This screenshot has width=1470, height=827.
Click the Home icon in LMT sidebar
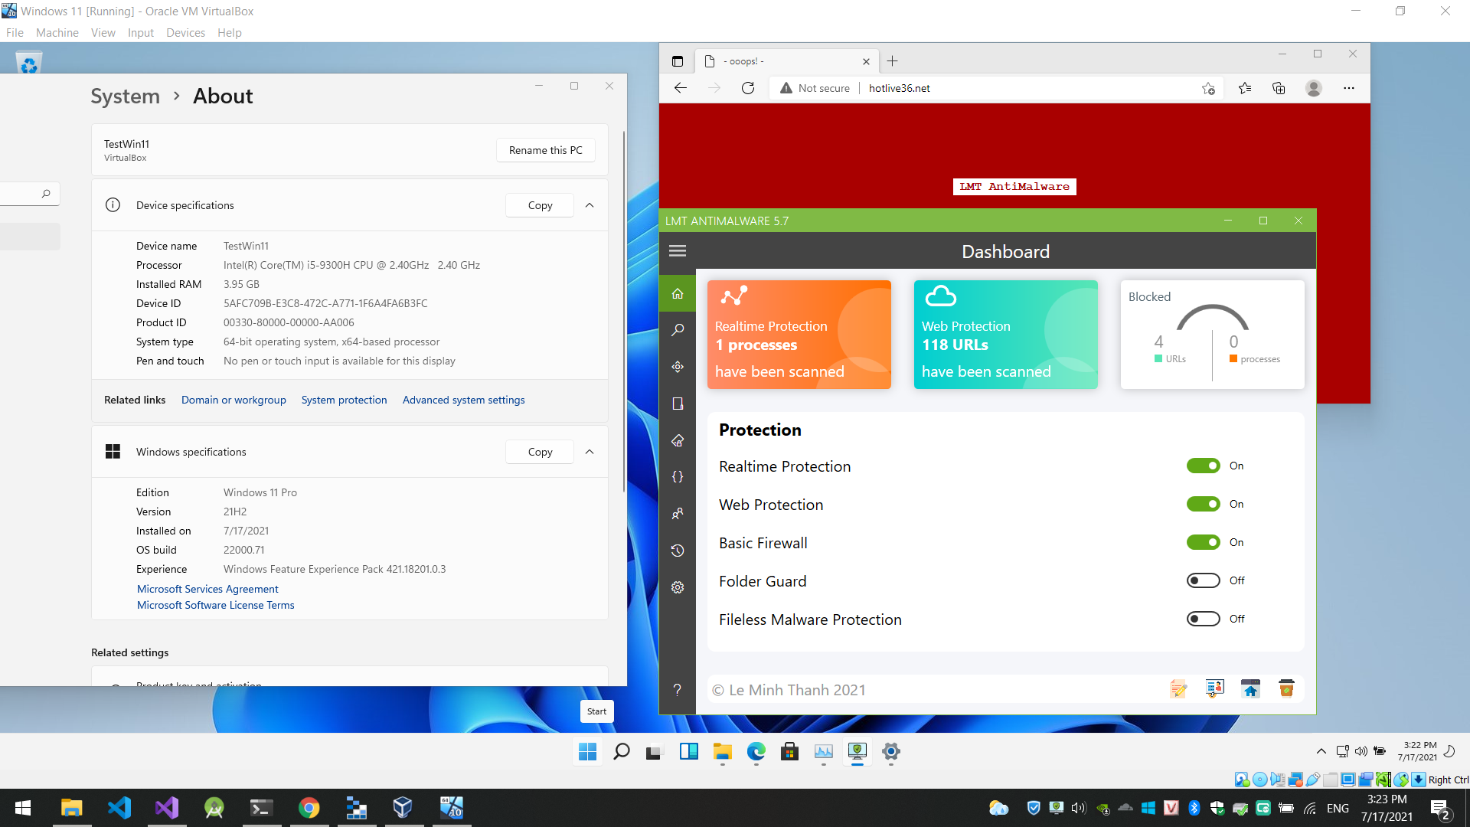(678, 294)
